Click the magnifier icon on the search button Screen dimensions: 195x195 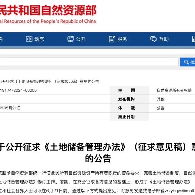tap(187, 62)
